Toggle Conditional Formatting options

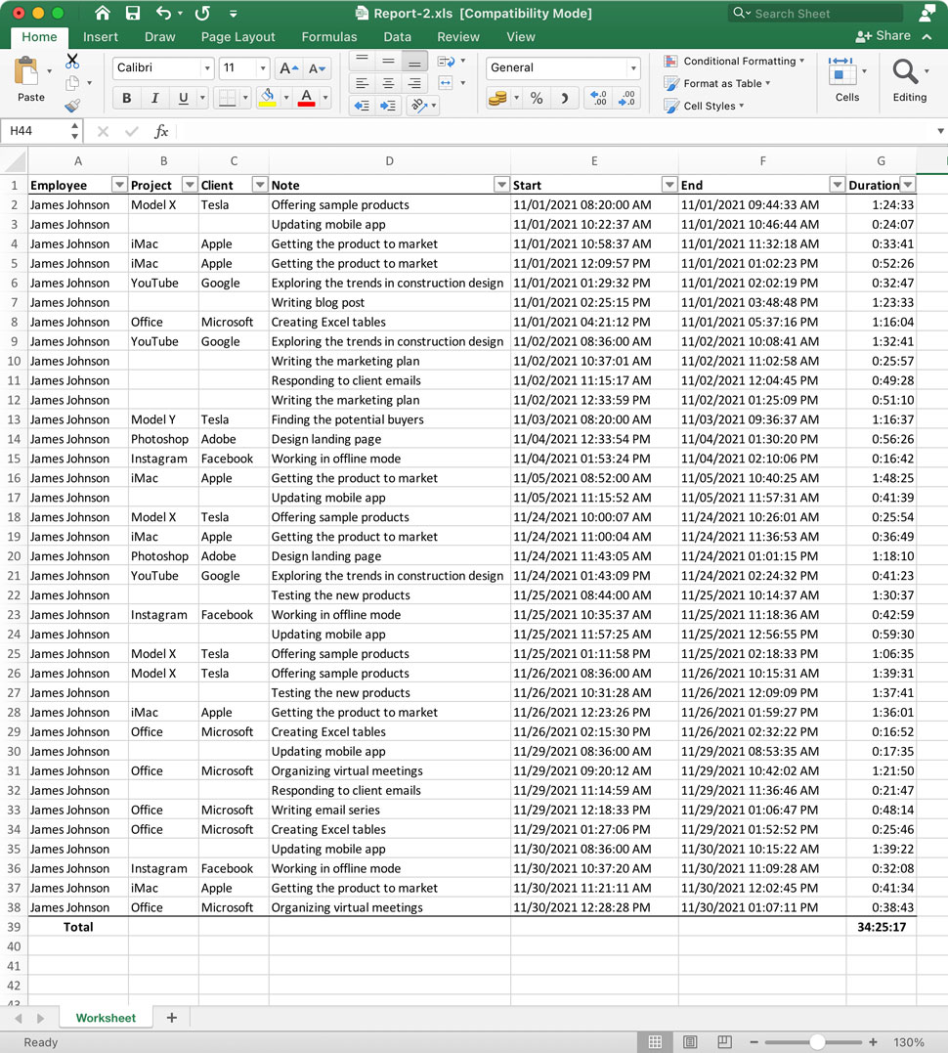(734, 61)
